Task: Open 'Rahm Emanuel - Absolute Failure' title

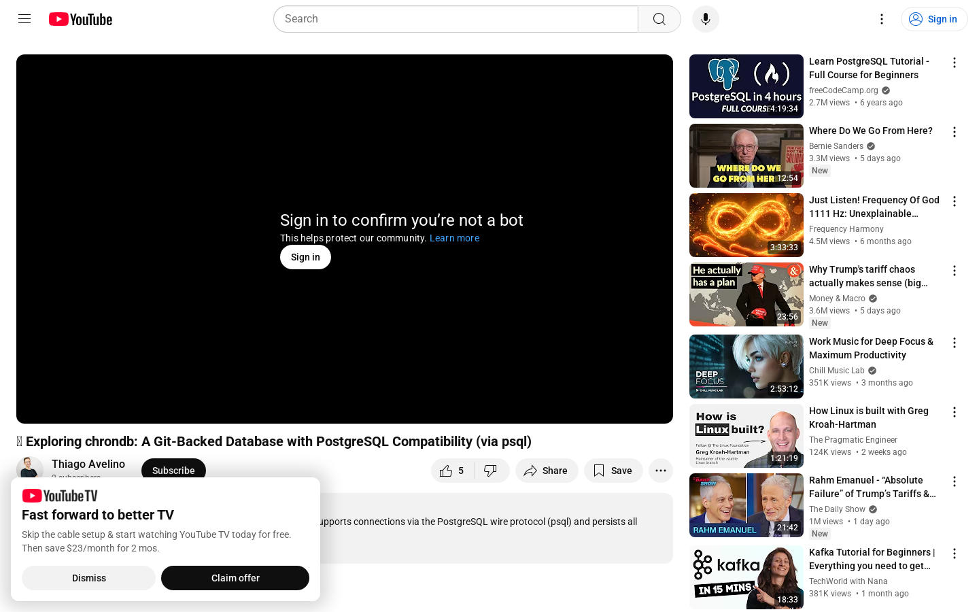Action: pos(873,487)
